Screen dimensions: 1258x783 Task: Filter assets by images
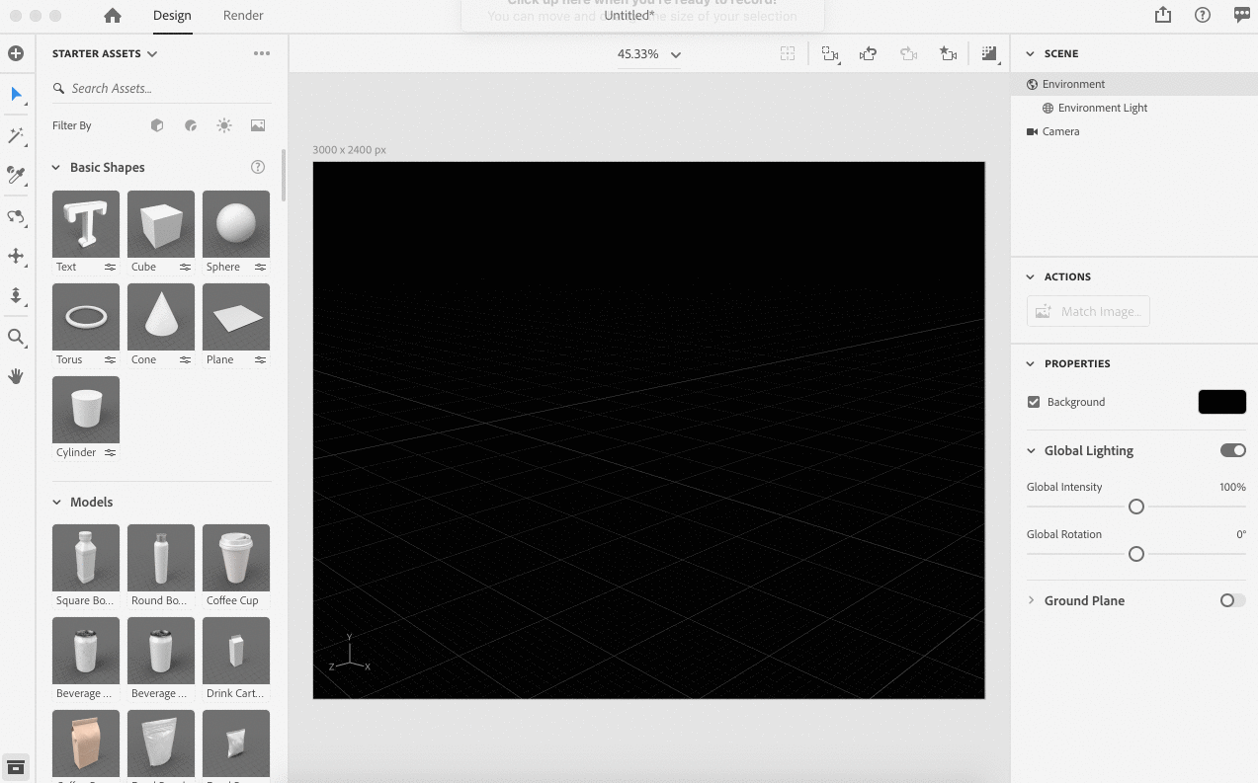pos(258,125)
